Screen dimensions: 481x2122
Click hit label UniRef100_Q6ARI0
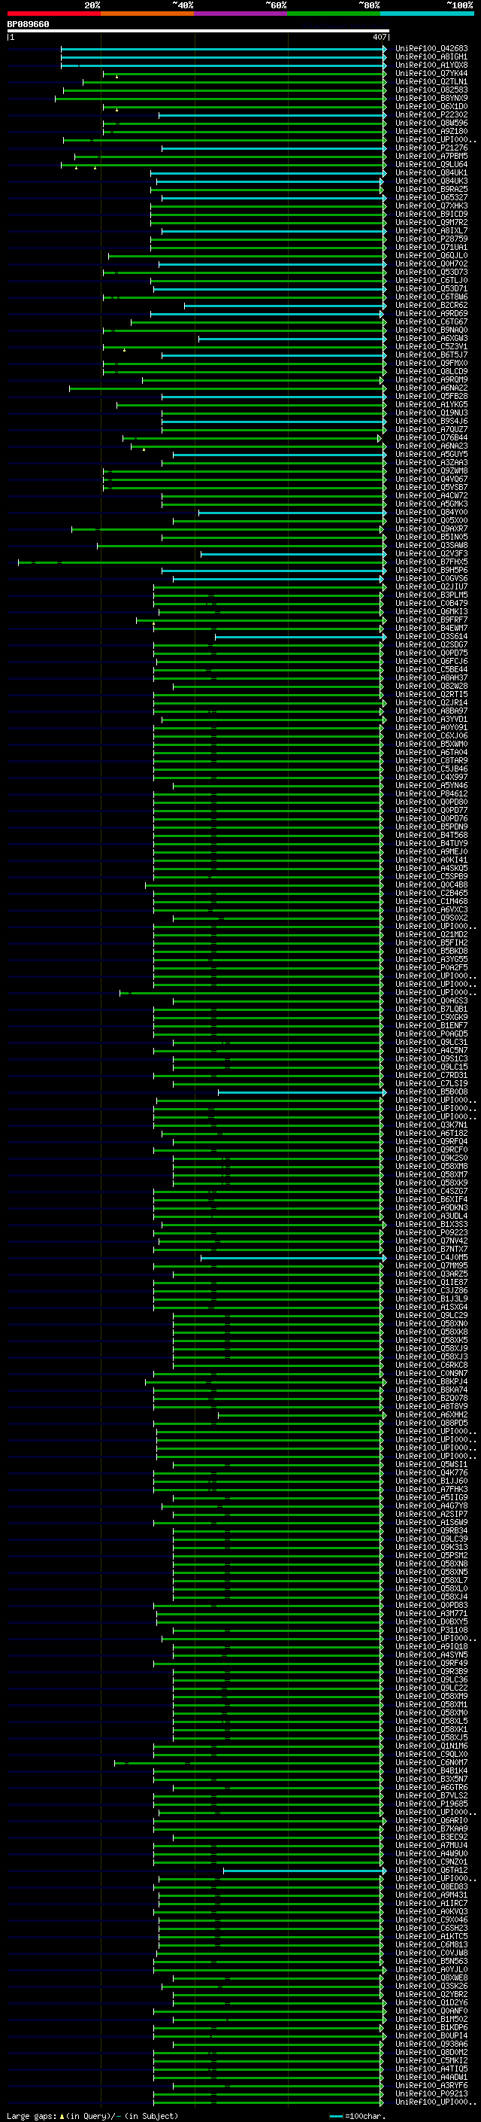431,1819
